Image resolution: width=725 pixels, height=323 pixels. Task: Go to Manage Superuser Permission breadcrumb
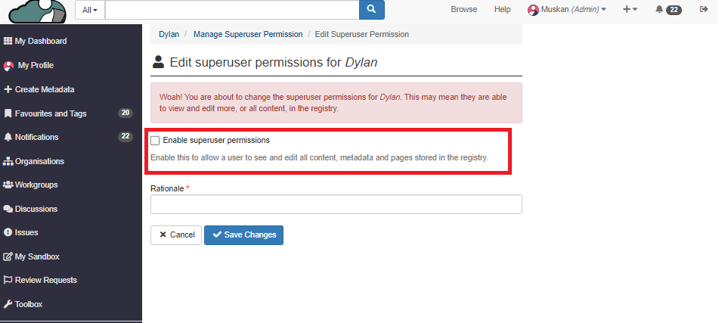click(x=247, y=34)
